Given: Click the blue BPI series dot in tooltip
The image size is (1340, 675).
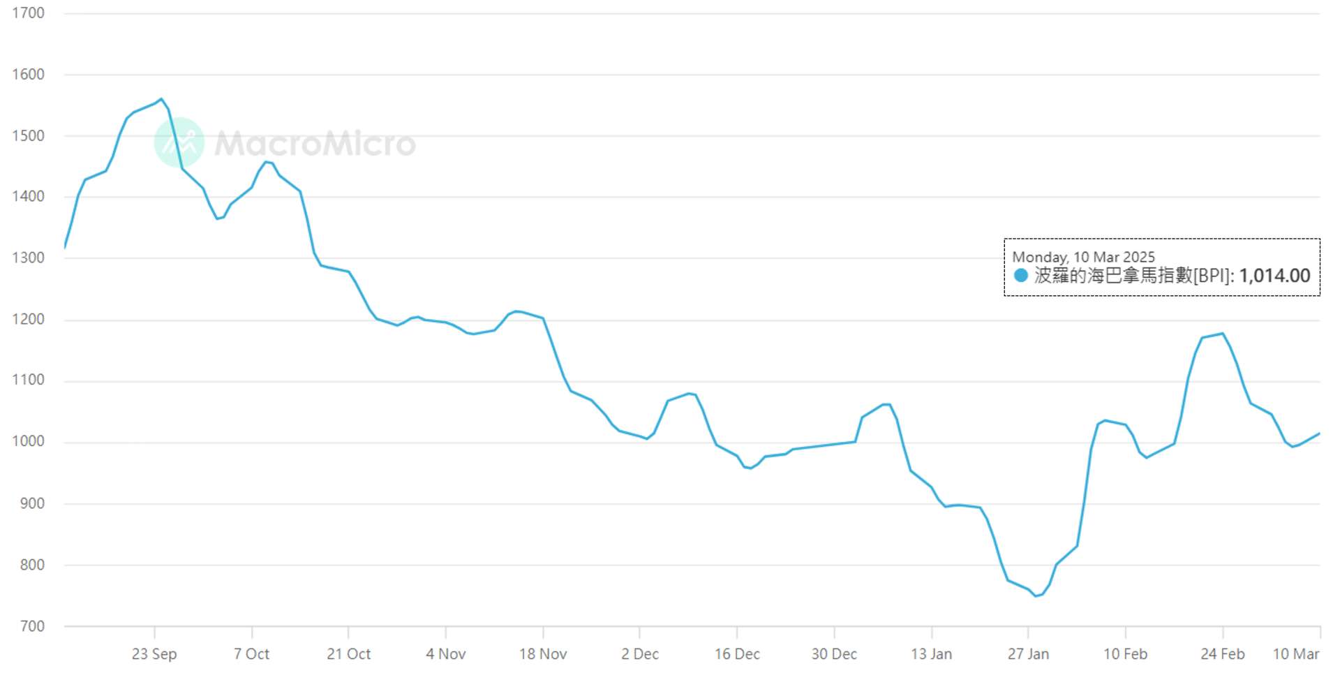Looking at the screenshot, I should [x=1020, y=276].
